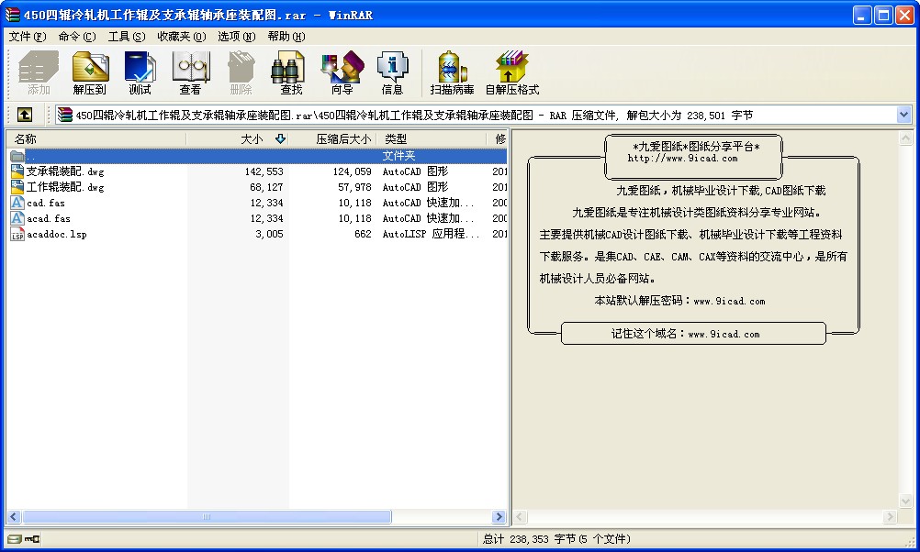Click the SFX (自解压格式) icon

click(x=511, y=73)
